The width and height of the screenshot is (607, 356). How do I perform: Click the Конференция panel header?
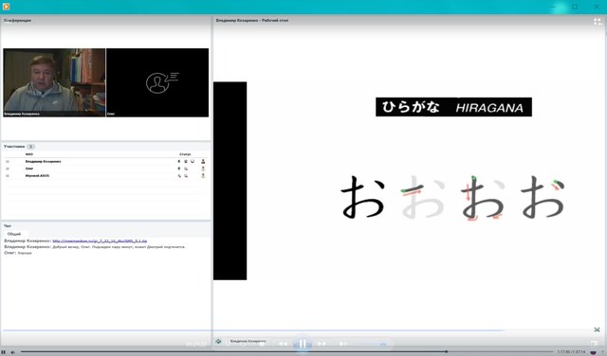tap(17, 20)
